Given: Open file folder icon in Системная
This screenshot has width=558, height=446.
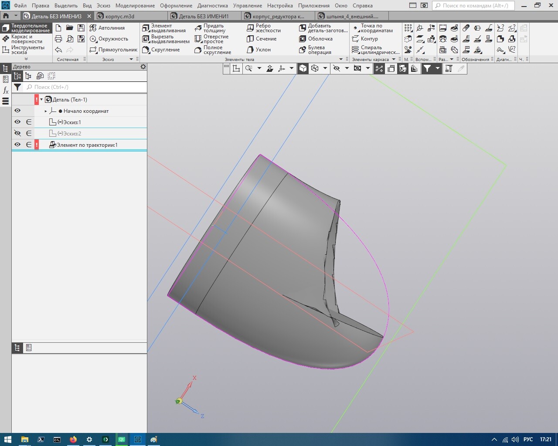Looking at the screenshot, I should pos(70,28).
